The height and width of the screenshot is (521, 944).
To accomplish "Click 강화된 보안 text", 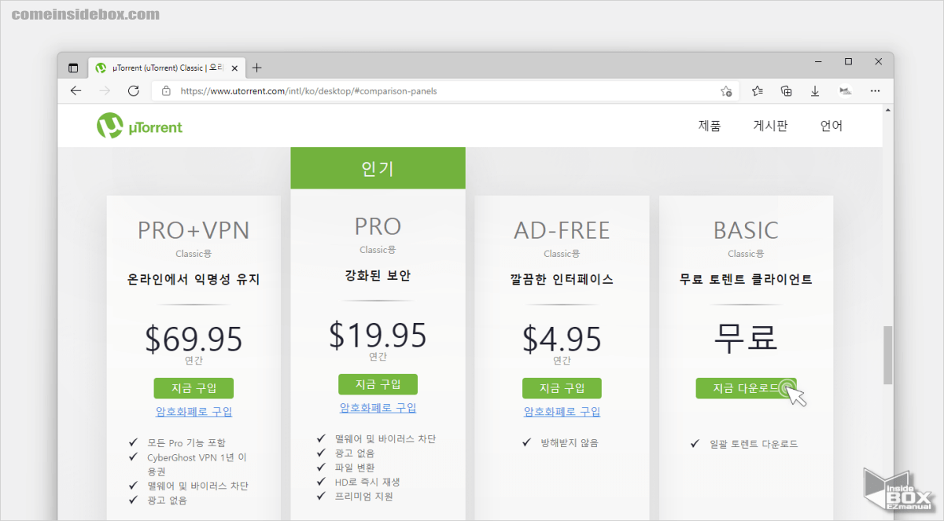I will 378,276.
